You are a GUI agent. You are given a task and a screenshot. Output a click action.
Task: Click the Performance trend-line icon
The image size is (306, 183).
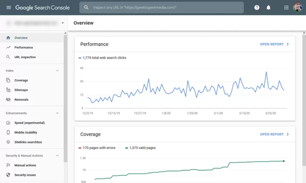pyautogui.click(x=8, y=48)
